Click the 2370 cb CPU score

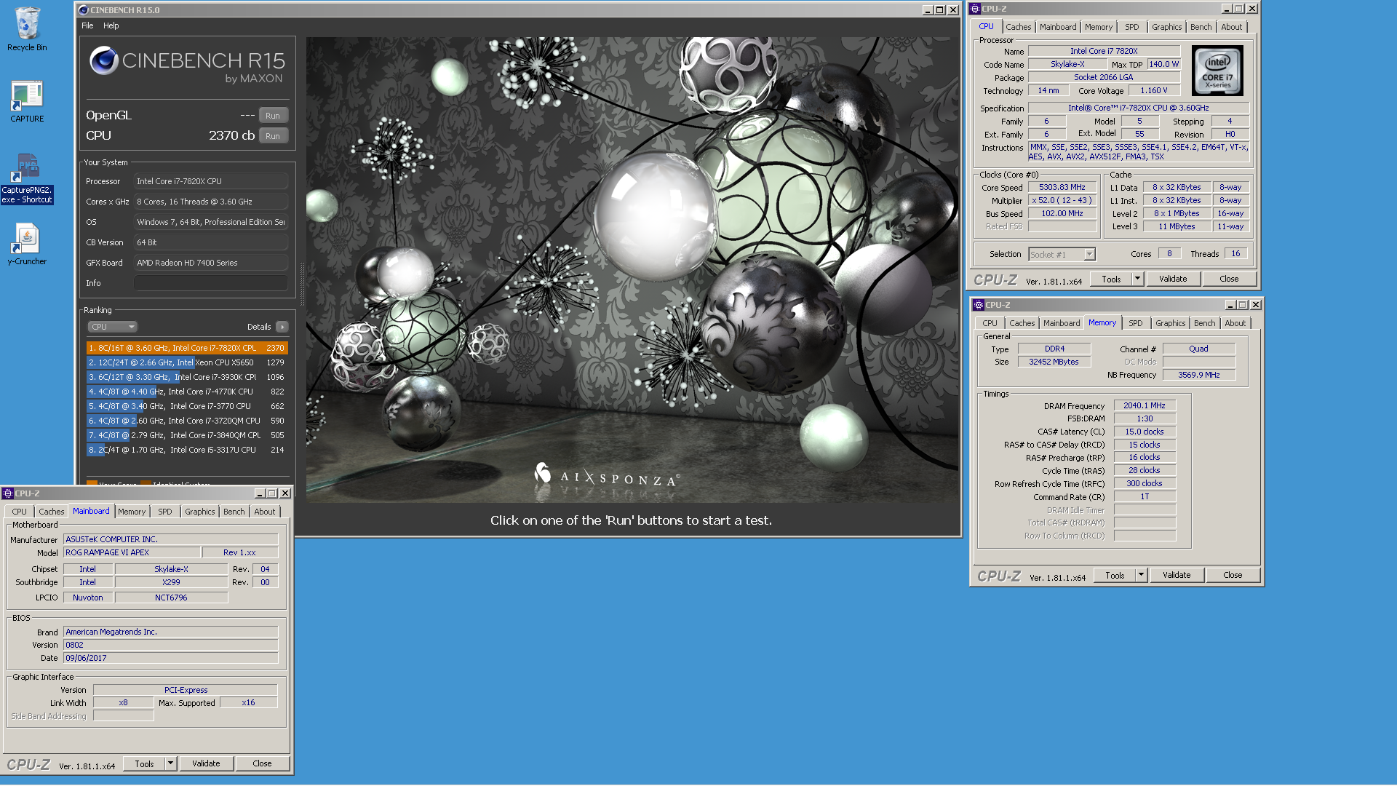(231, 135)
